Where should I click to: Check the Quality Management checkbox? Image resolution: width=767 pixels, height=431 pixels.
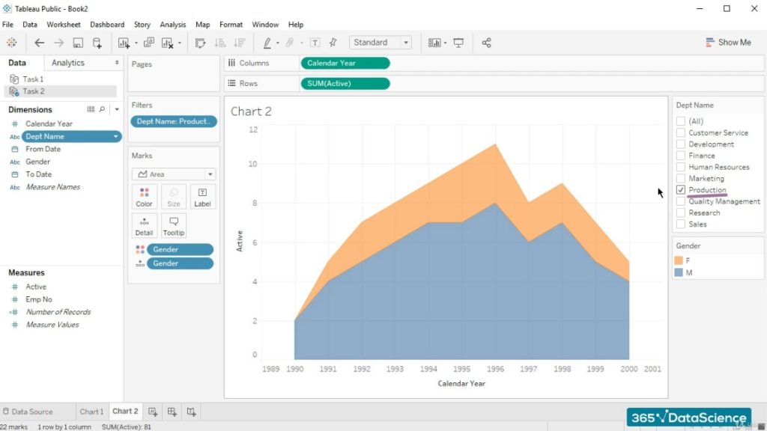coord(680,201)
